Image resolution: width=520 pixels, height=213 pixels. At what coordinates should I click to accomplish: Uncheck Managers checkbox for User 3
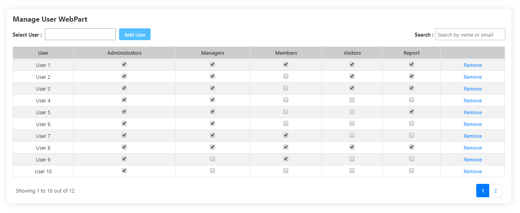tap(212, 88)
